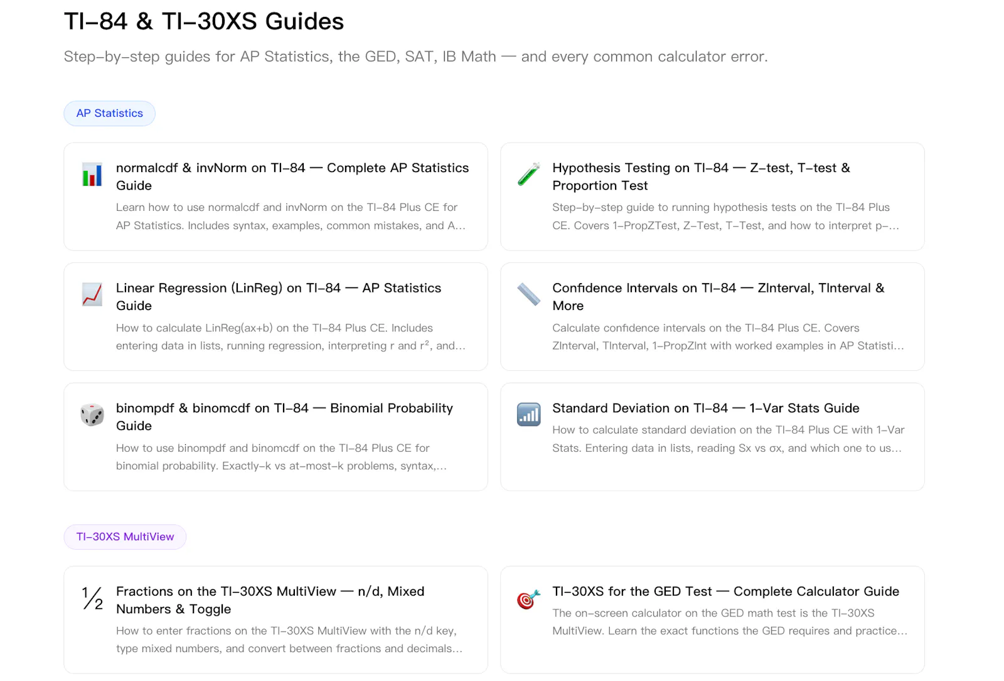Viewport: 1004px width, 681px height.
Task: Select the TI-30XS MultiView category tag
Action: tap(125, 537)
